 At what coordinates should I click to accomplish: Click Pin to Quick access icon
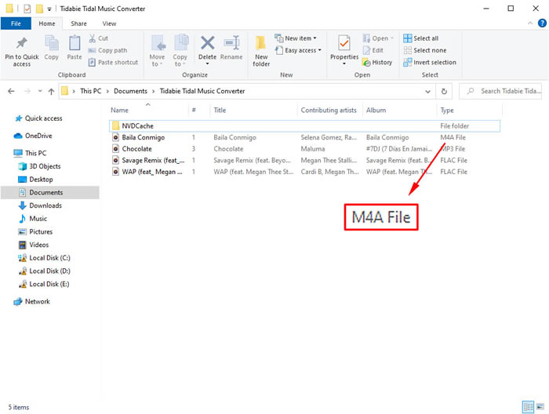pyautogui.click(x=22, y=42)
